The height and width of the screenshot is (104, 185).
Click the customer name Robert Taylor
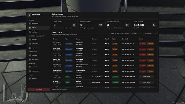[x=57, y=65]
